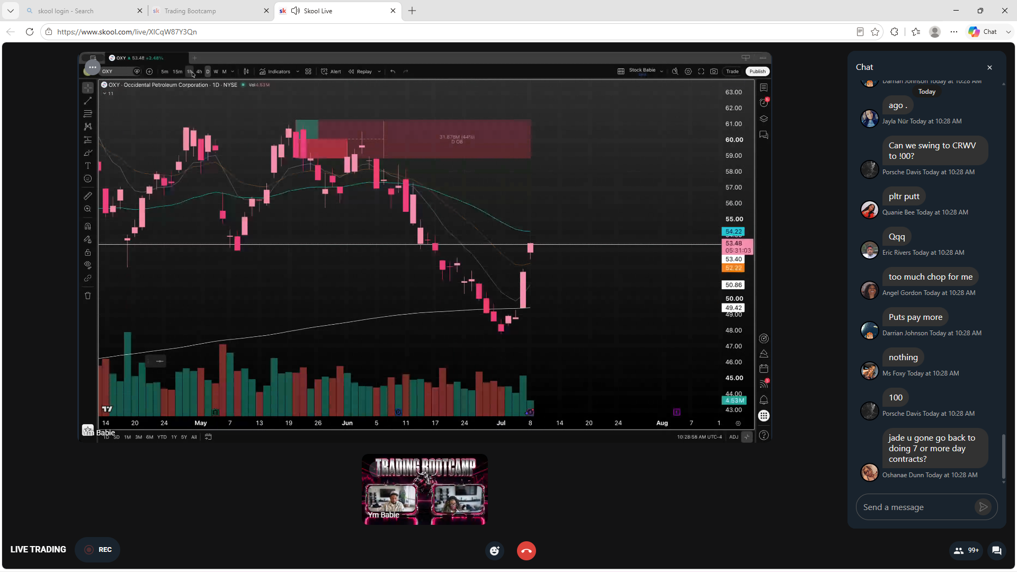Open the watchlist panel icon
Image resolution: width=1017 pixels, height=572 pixels.
coord(763,87)
